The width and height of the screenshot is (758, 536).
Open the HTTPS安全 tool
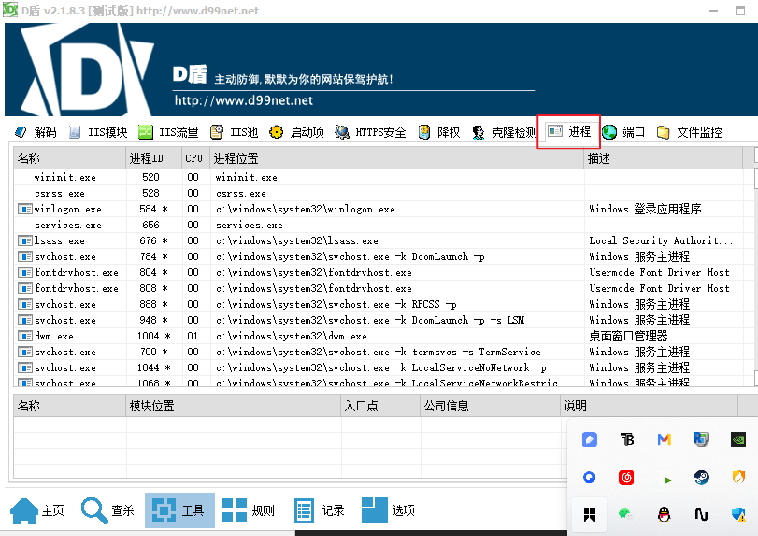(x=371, y=132)
